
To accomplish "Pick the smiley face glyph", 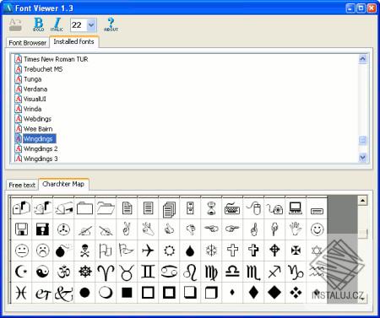I will [x=317, y=229].
